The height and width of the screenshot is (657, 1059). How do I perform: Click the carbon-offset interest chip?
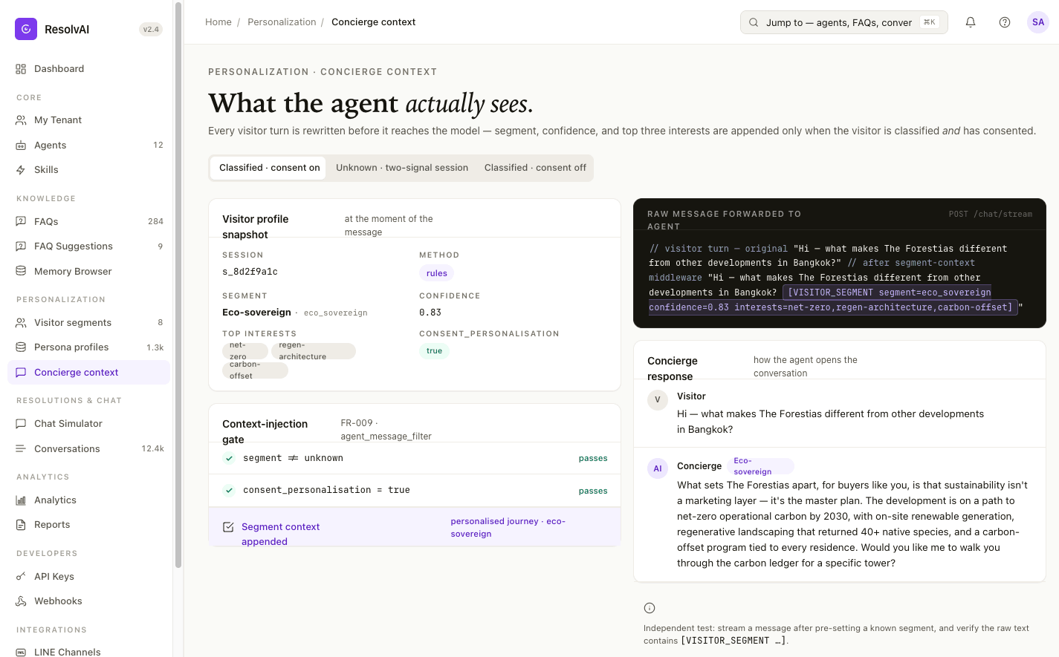point(255,370)
